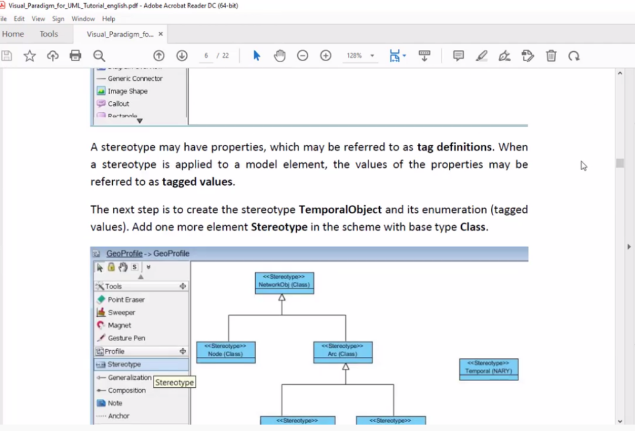Viewport: 635px width, 431px height.
Task: Click the upload to cloud icon
Action: click(x=53, y=55)
